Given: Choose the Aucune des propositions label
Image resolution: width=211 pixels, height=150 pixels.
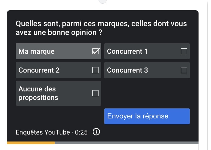Looking at the screenshot, I should point(38,93).
